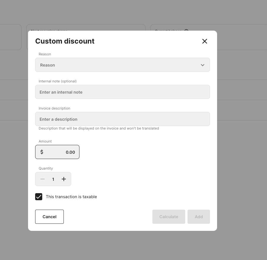Viewport: 267px width, 260px height.
Task: Close the Custom discount dialog
Action: [x=204, y=41]
